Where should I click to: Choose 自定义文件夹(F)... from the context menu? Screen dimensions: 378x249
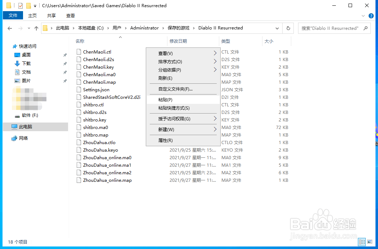183,89
